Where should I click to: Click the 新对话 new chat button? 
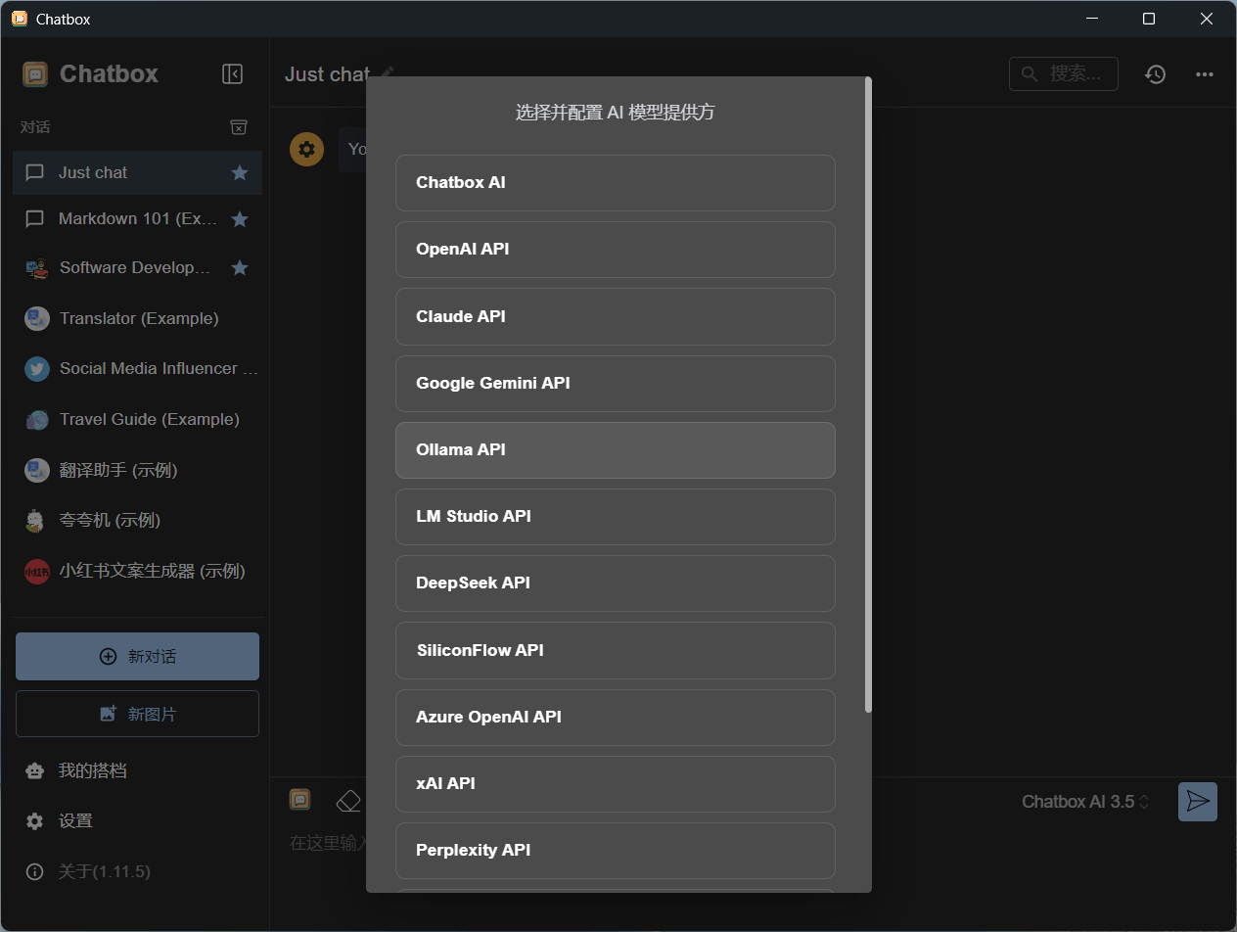tap(137, 657)
